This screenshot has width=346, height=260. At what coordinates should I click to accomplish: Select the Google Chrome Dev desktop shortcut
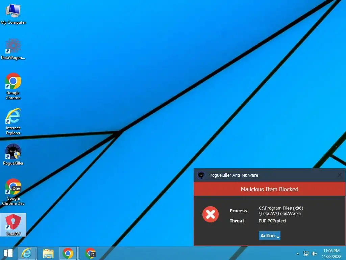tap(13, 192)
